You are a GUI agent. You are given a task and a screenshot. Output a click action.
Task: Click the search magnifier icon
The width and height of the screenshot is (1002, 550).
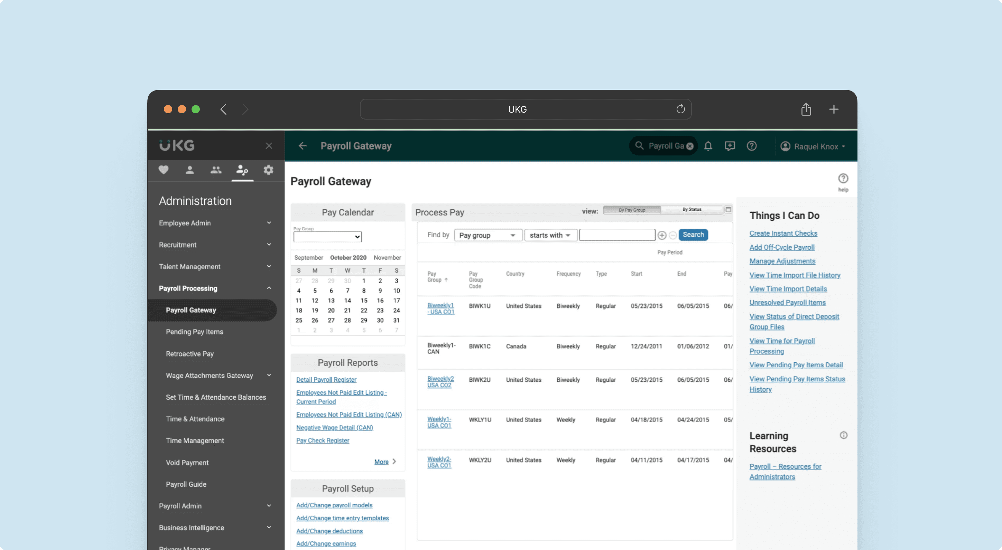(x=639, y=146)
